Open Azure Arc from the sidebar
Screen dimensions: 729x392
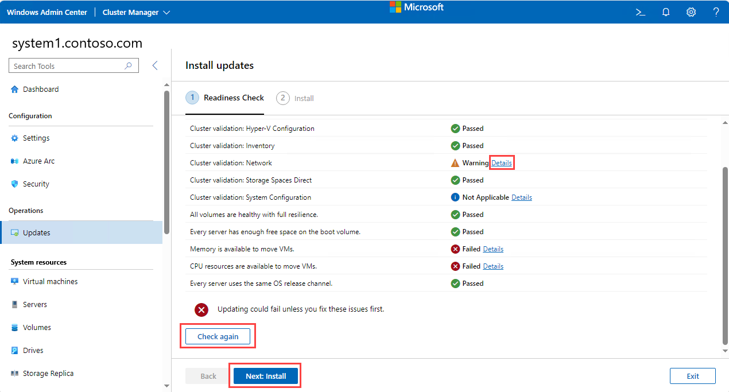(x=38, y=161)
